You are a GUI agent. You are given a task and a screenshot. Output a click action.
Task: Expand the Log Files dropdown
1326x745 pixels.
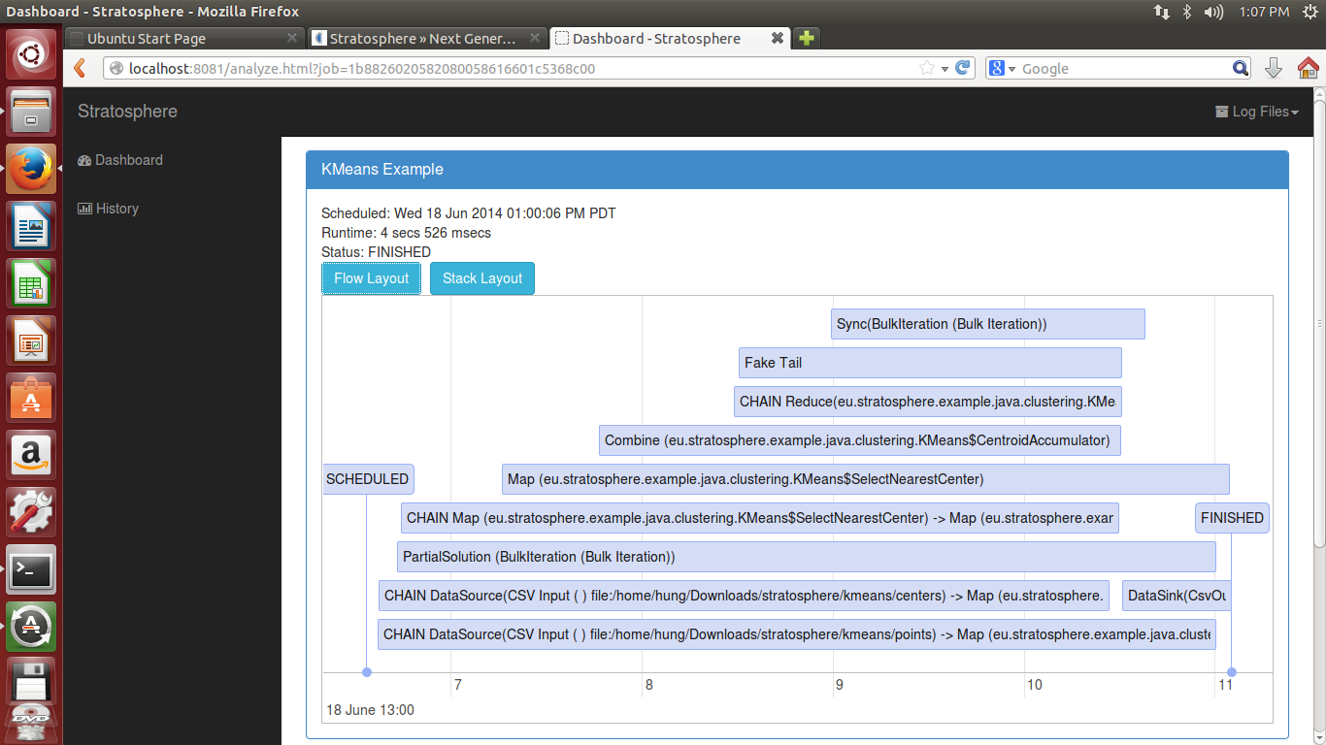1257,112
